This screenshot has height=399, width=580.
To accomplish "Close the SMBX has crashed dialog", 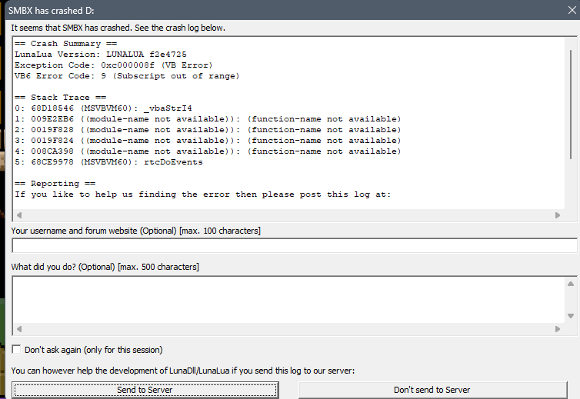I will click(572, 10).
